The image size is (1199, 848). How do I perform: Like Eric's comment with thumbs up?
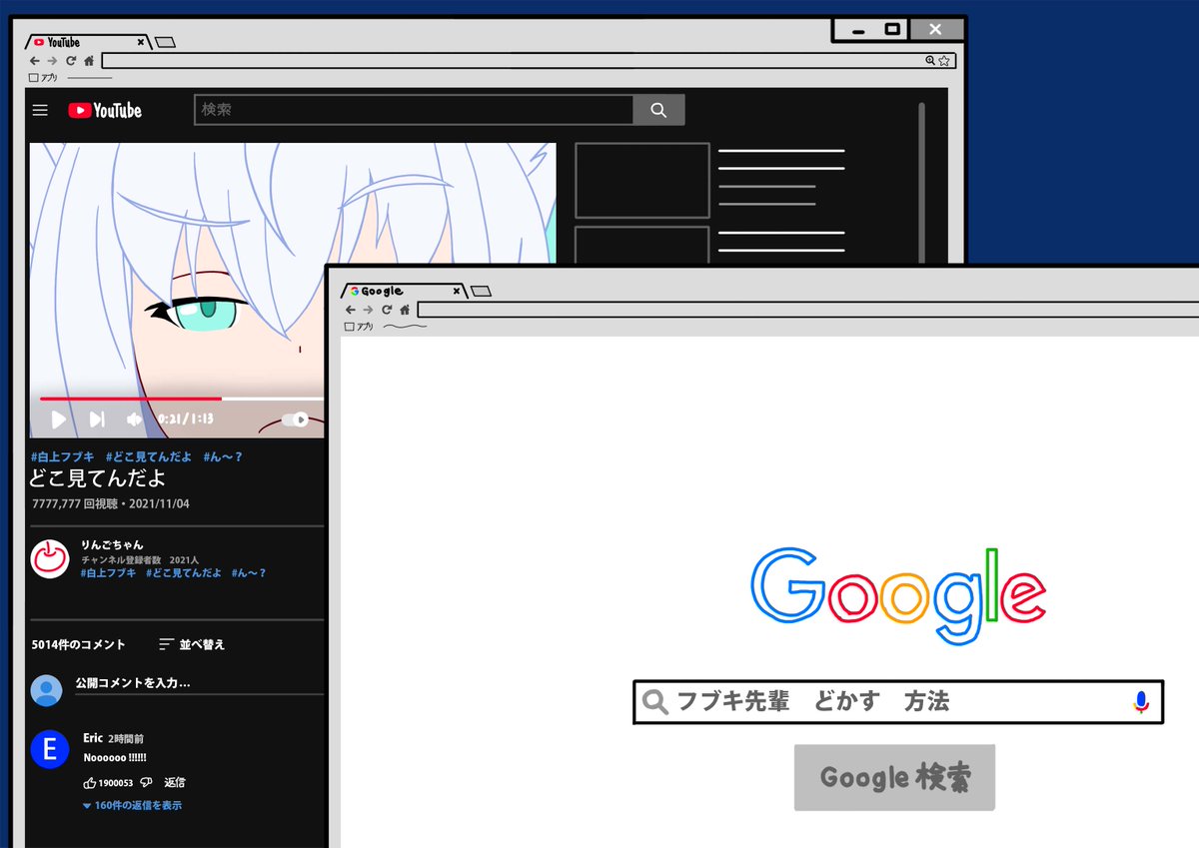click(90, 782)
